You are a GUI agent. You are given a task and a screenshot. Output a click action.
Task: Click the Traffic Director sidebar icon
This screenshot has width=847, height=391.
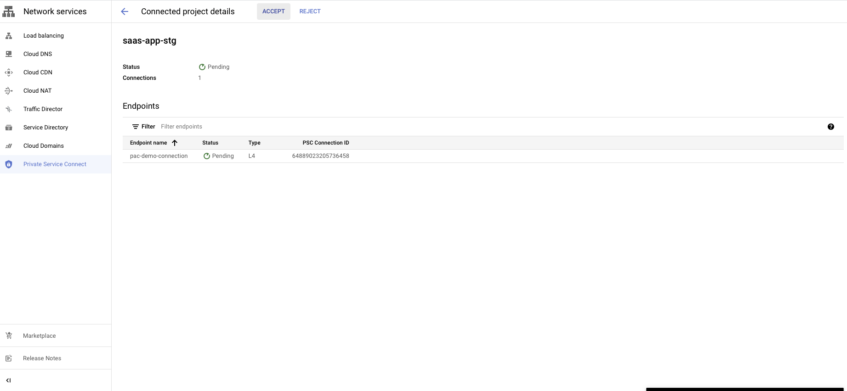pyautogui.click(x=9, y=109)
